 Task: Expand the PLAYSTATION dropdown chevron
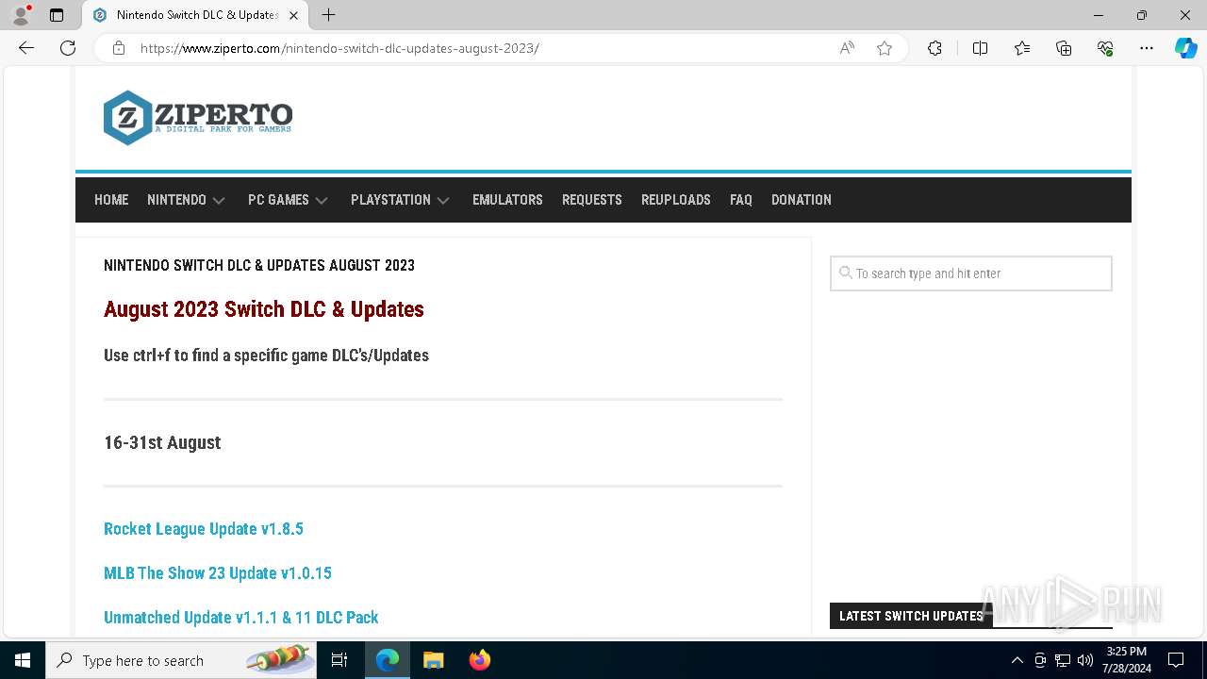click(443, 201)
